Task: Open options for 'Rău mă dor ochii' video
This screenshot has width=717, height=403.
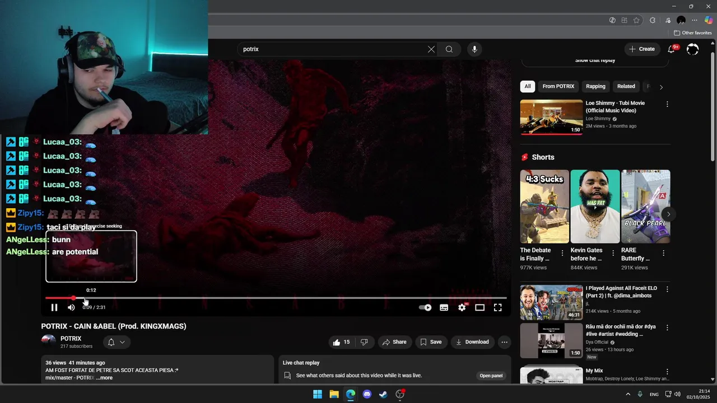Action: coord(667,327)
